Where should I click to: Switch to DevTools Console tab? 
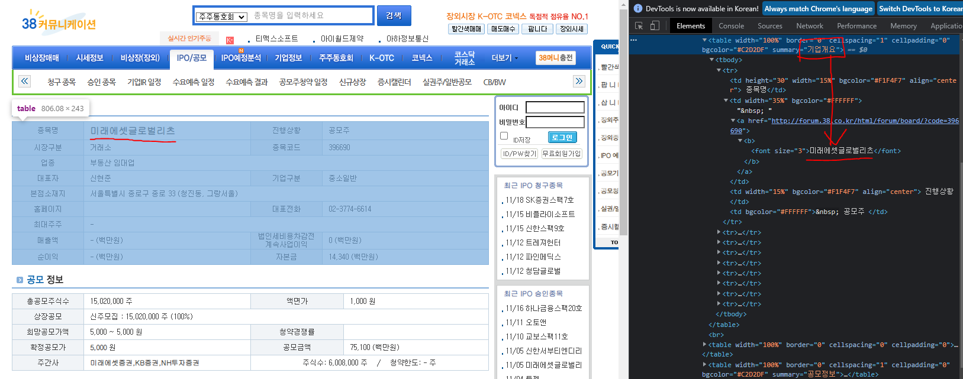pos(731,26)
